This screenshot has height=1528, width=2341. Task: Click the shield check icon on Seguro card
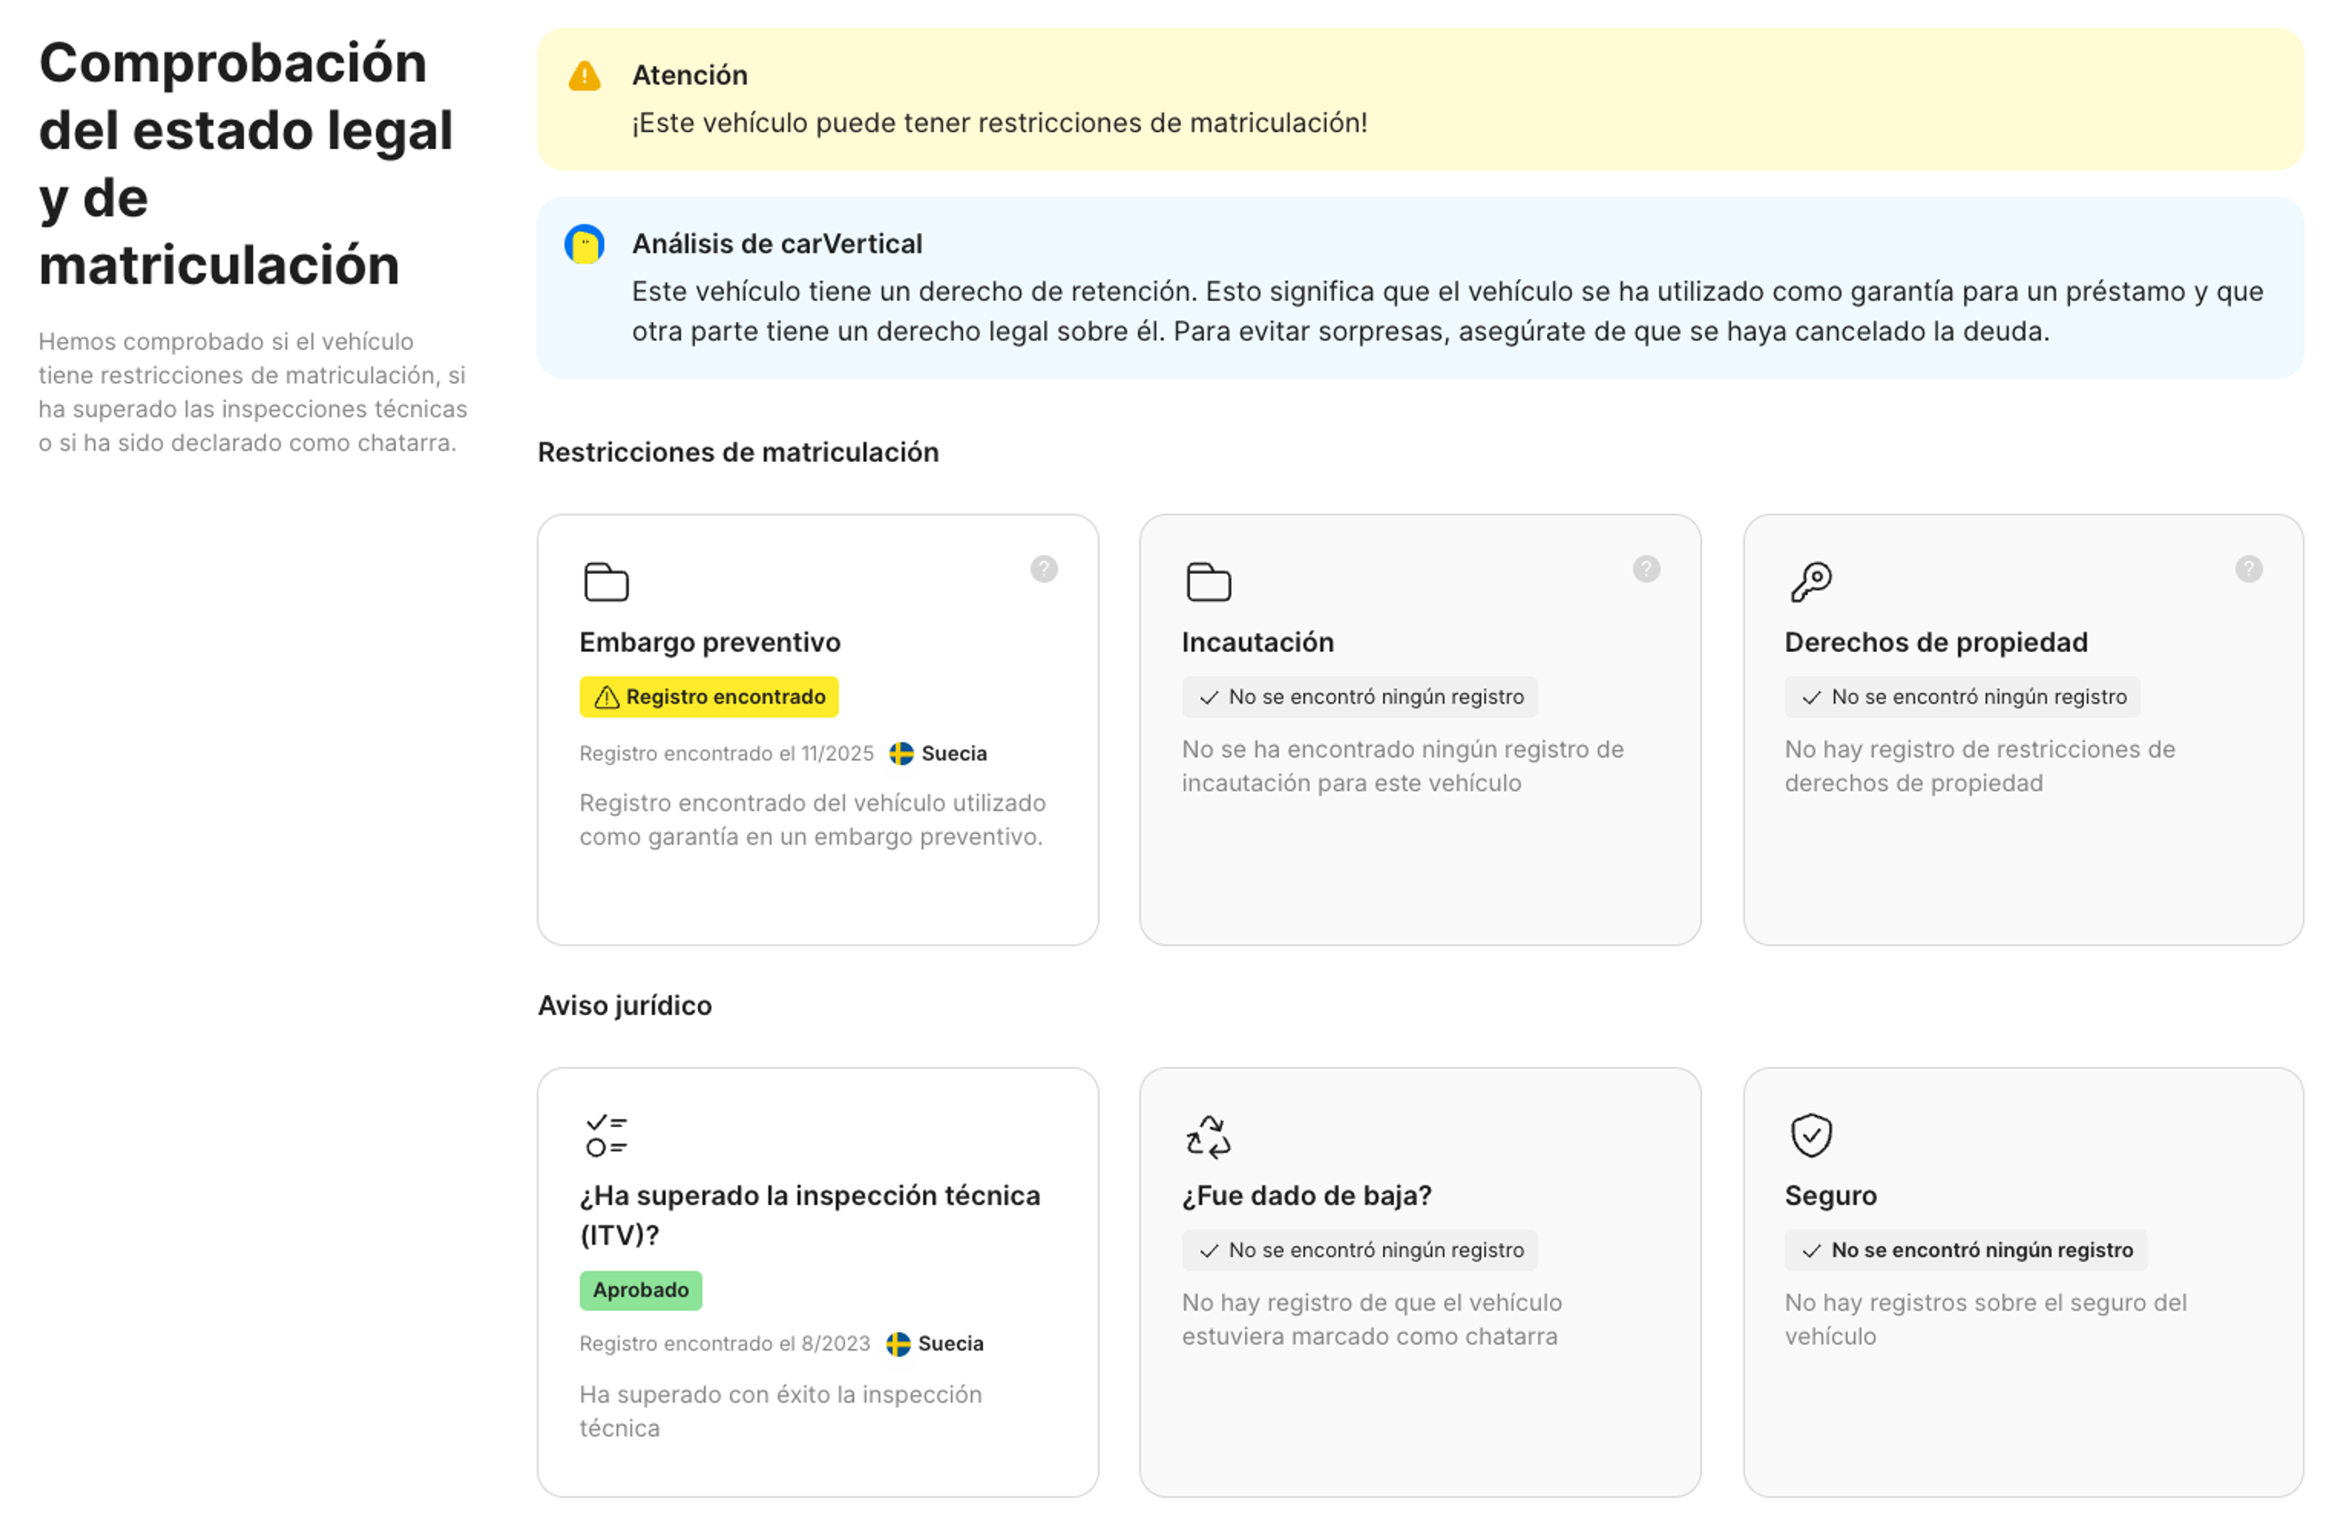1811,1135
